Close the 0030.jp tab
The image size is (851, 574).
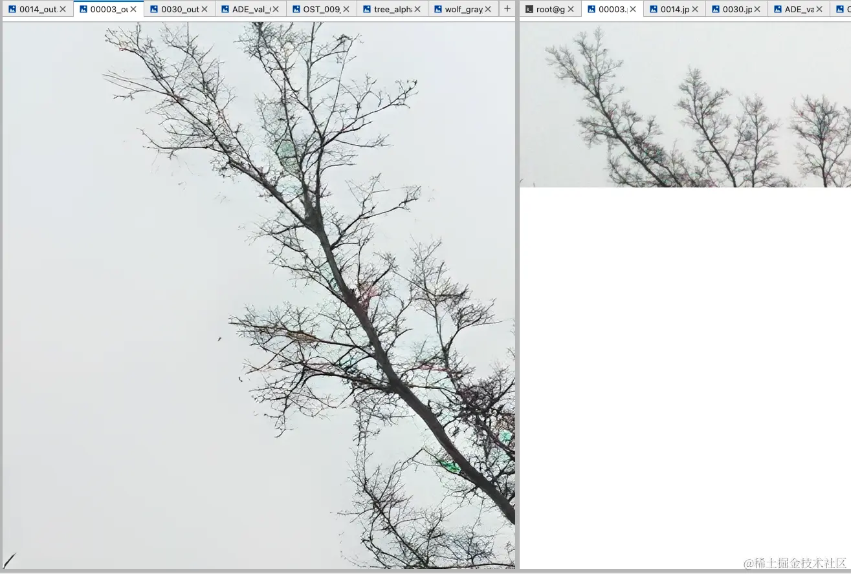pyautogui.click(x=757, y=10)
